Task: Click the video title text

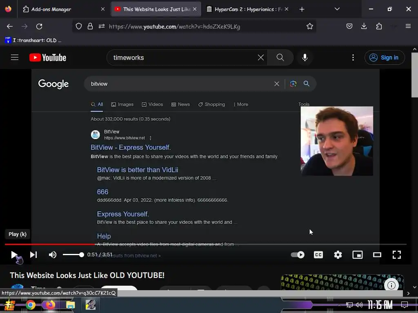Action: point(87,275)
